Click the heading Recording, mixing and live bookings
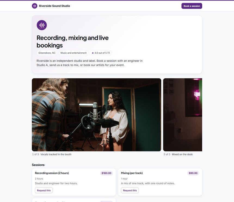This screenshot has height=202, width=234. [x=73, y=41]
